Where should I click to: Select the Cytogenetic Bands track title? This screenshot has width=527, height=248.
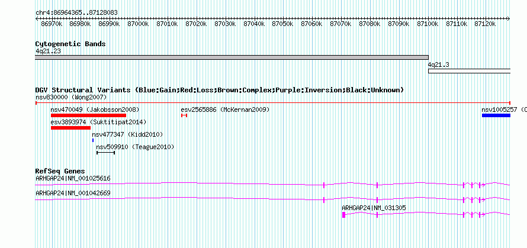point(70,44)
